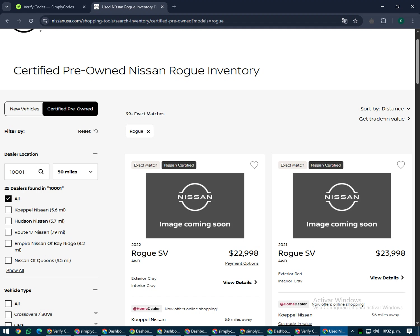Click the browser address bar URL

(x=137, y=21)
